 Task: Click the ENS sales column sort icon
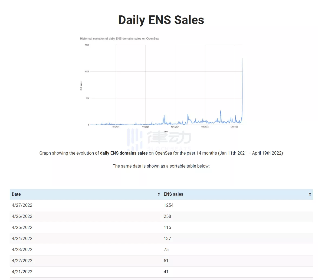point(310,194)
